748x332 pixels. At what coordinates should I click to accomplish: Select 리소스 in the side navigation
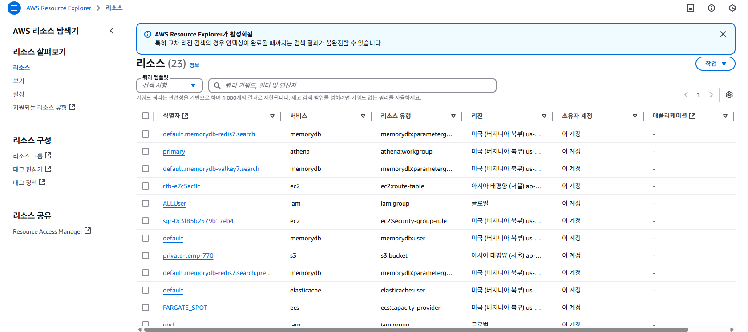(21, 67)
